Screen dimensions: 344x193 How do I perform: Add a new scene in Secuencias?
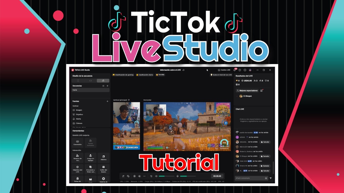tap(107, 86)
